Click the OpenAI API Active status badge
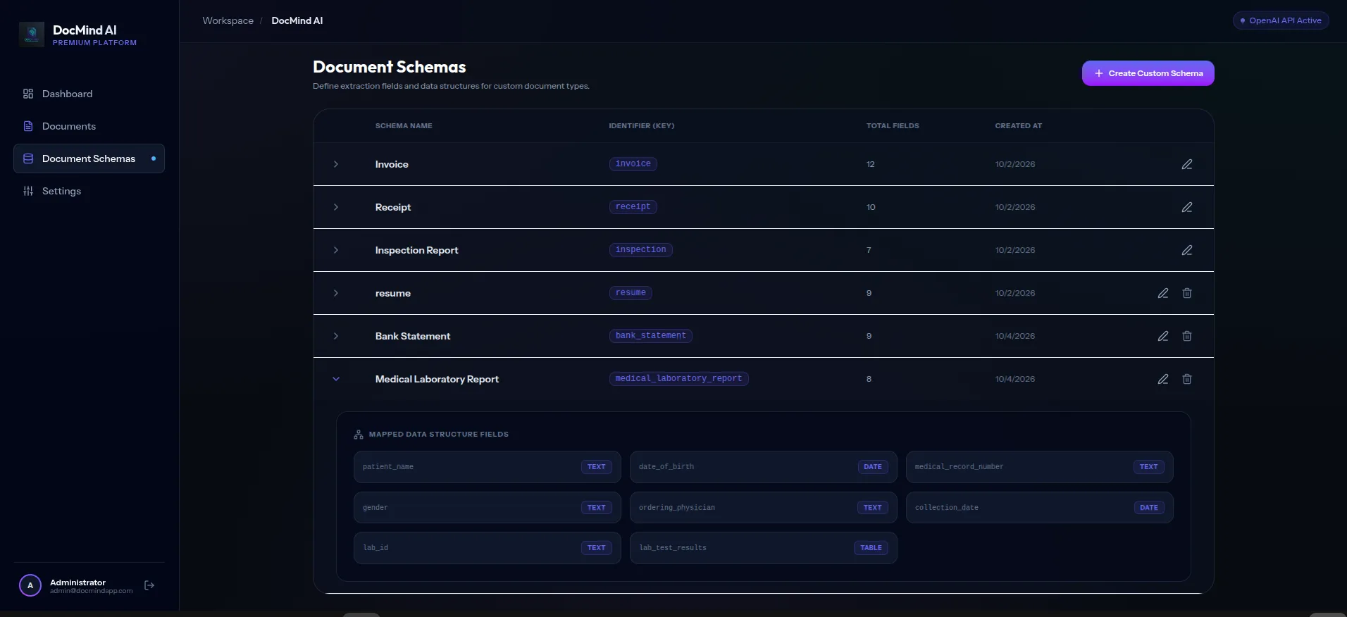Screen dimensions: 1347x617 1280,20
